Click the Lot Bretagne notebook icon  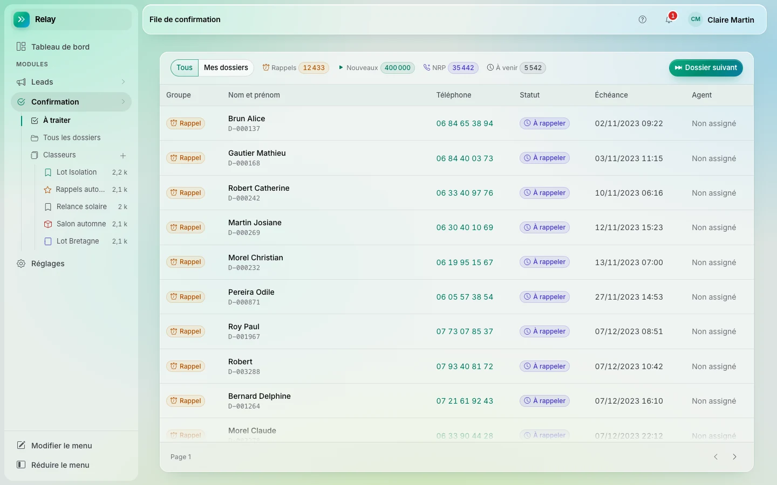coord(48,241)
